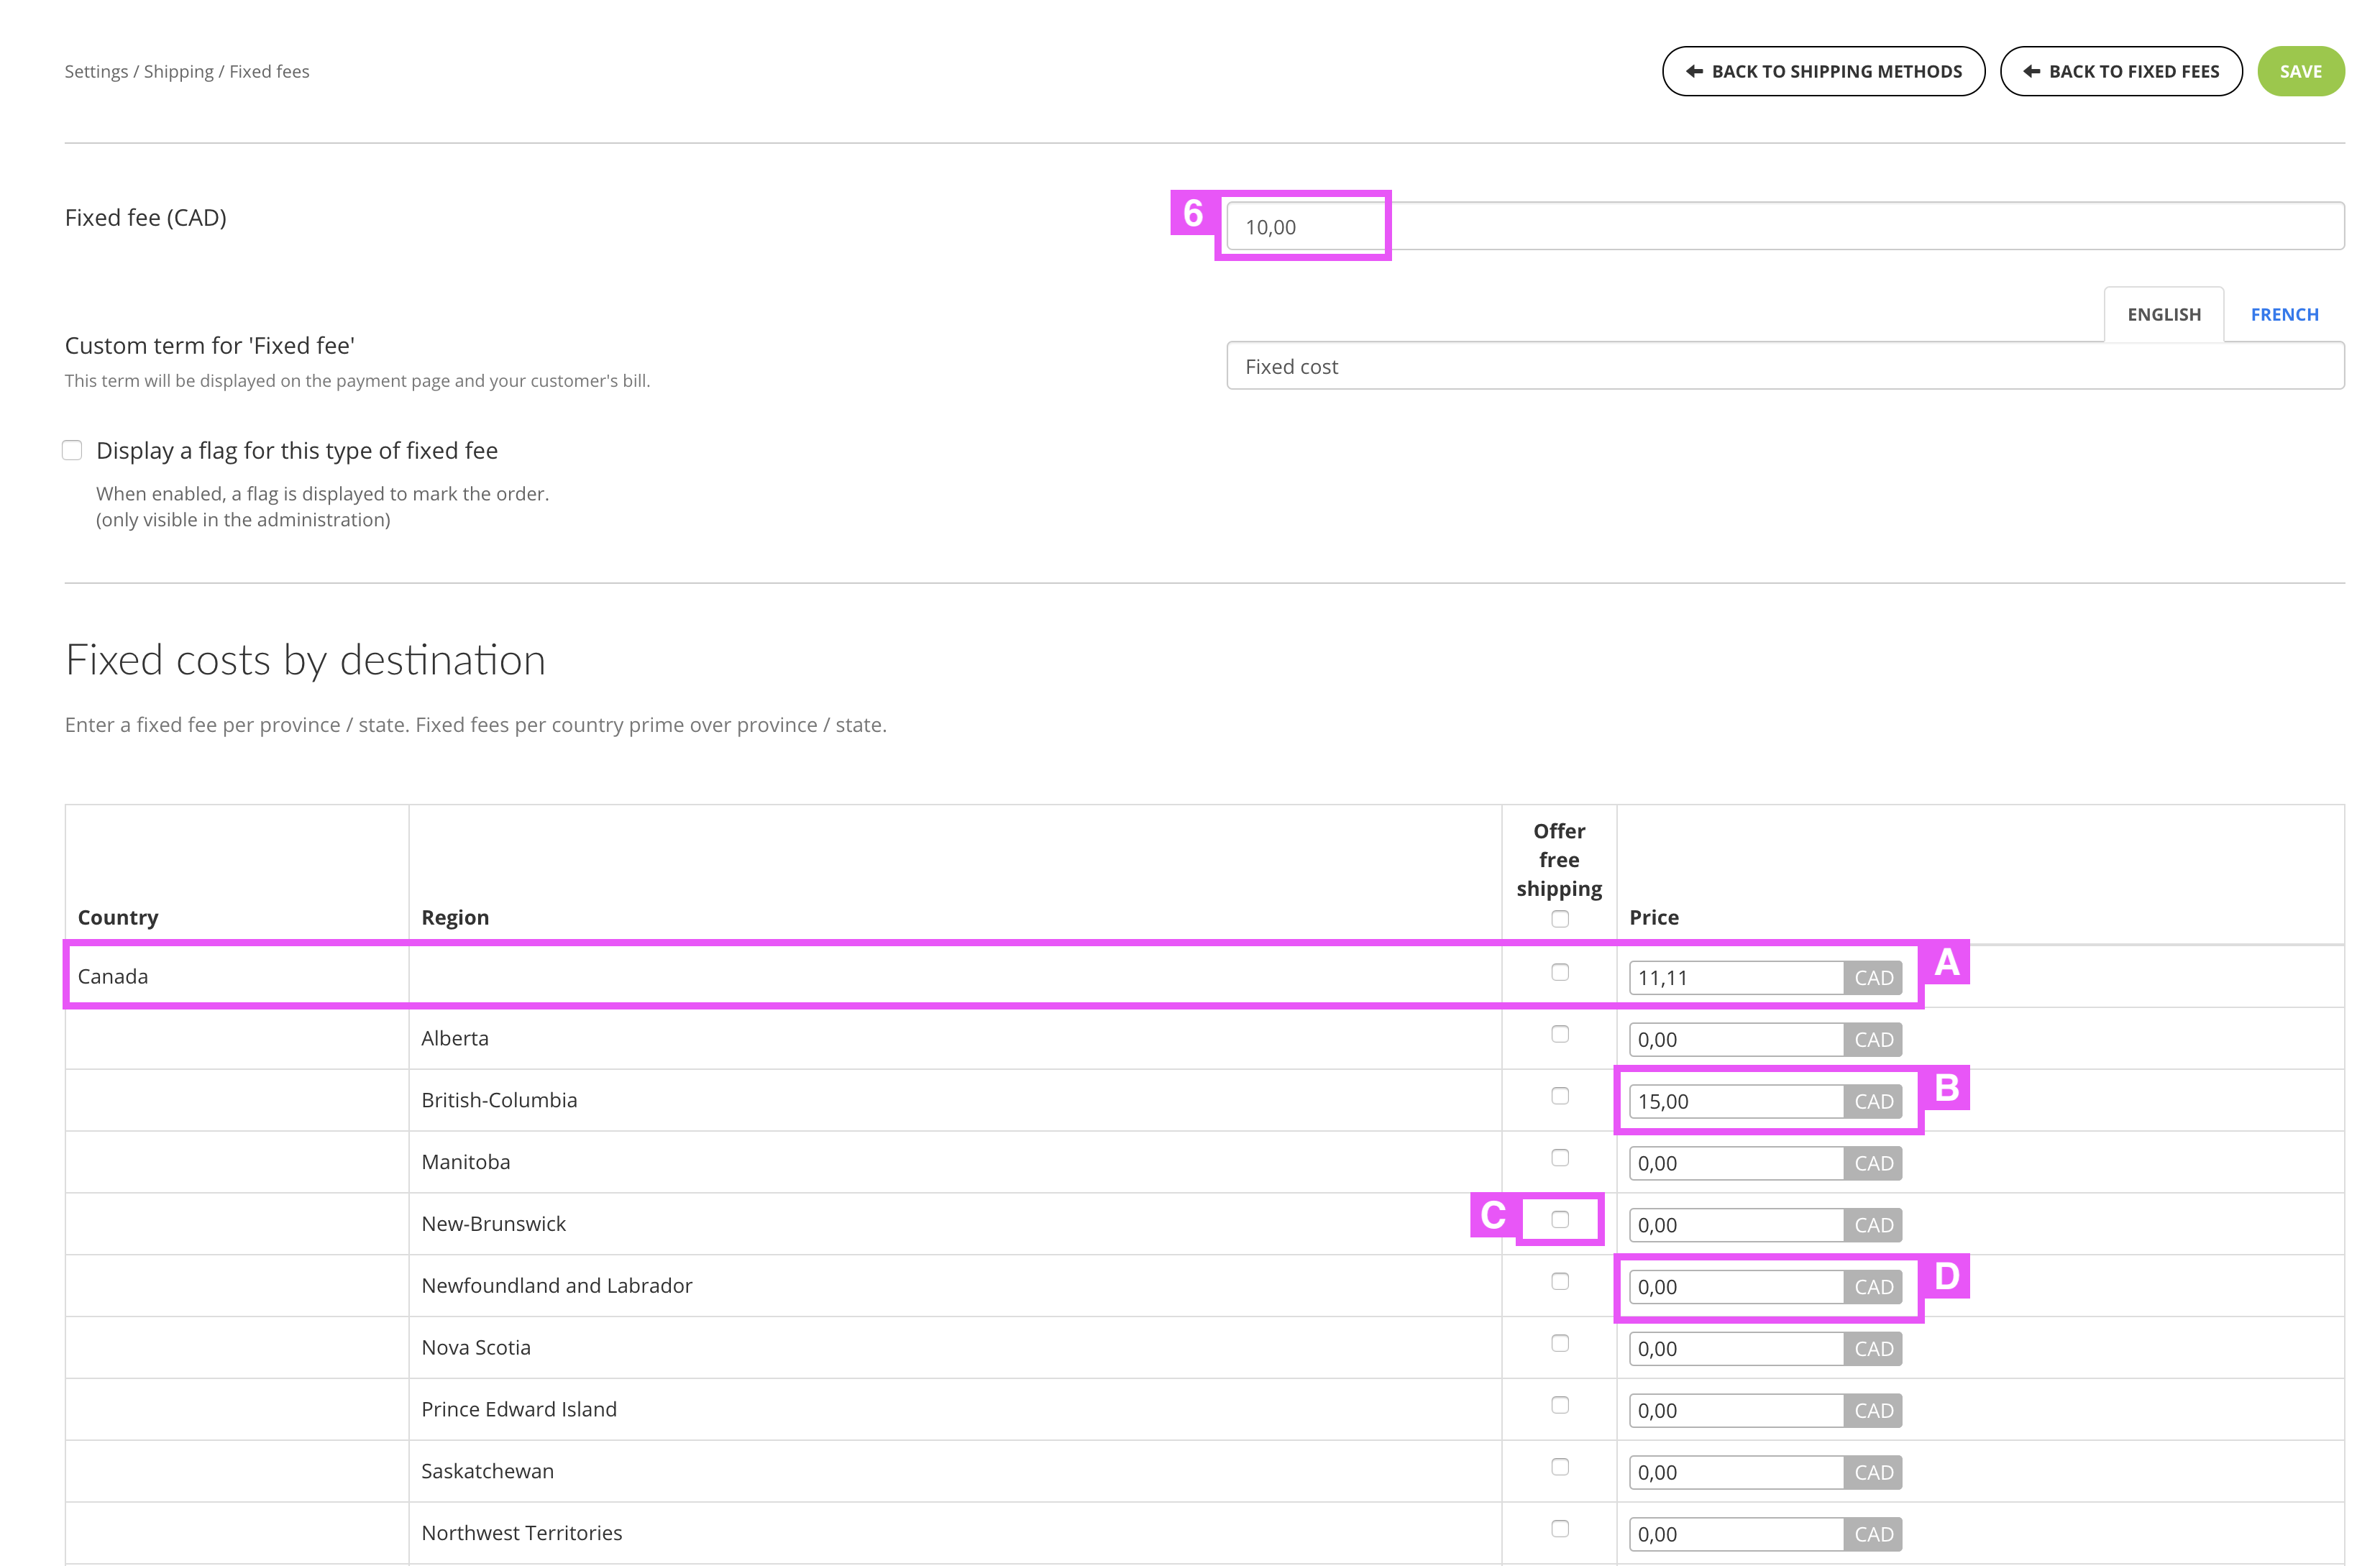This screenshot has width=2380, height=1566.
Task: Click the 'Prince Edward Island' region text
Action: point(519,1410)
